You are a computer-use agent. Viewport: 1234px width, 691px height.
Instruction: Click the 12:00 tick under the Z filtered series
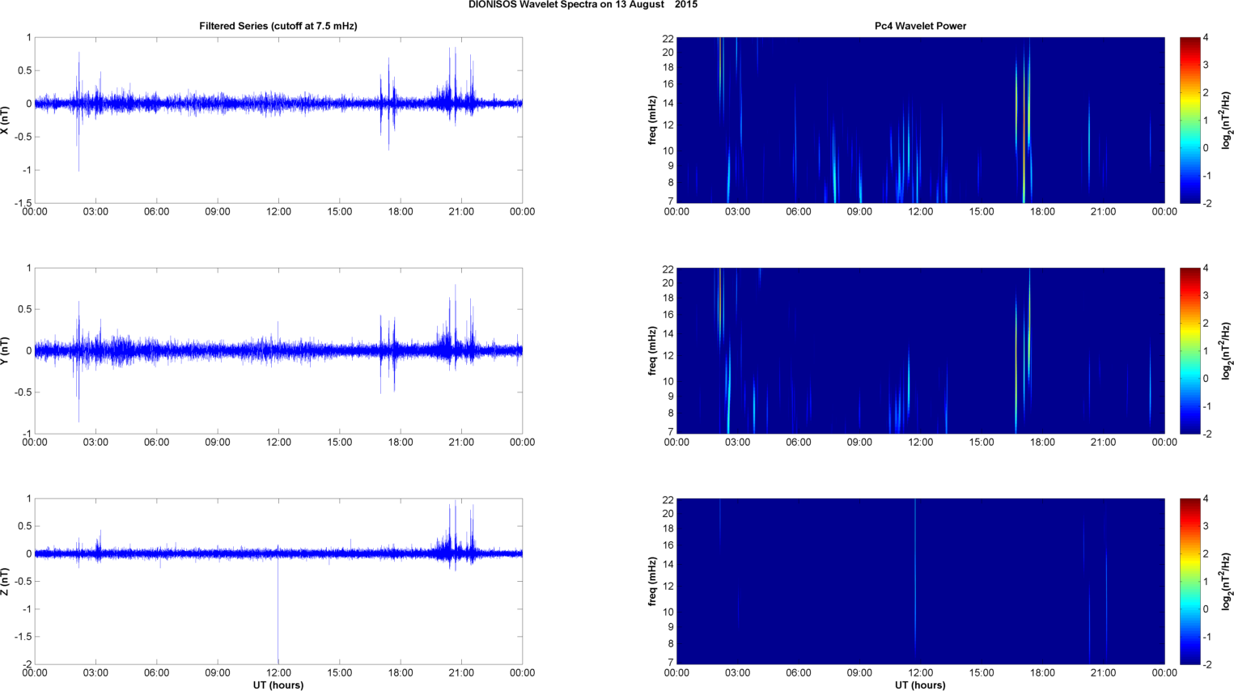[x=278, y=672]
